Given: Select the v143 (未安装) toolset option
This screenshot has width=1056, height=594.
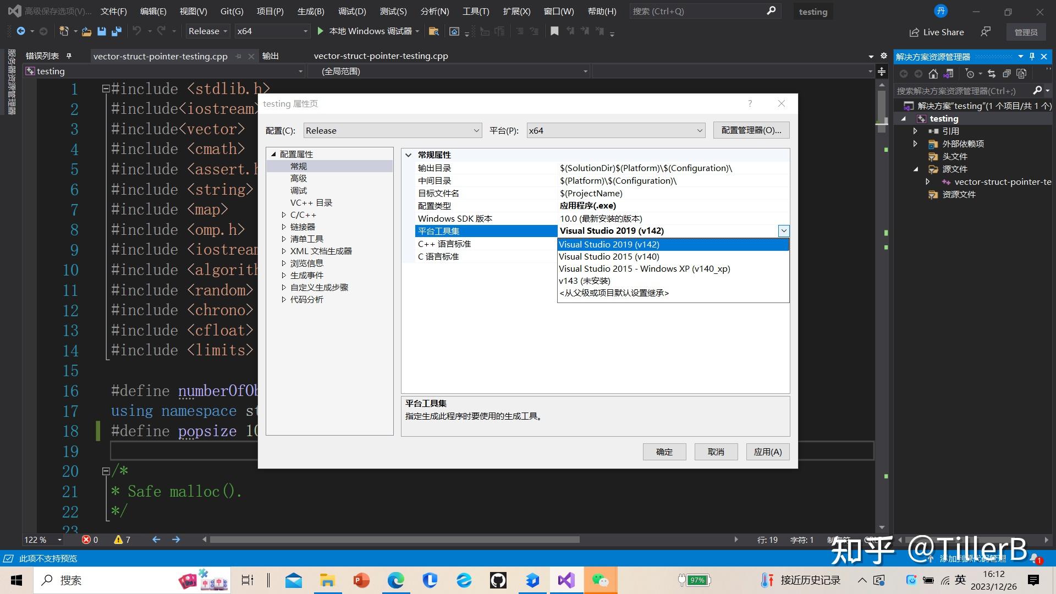Looking at the screenshot, I should point(673,280).
